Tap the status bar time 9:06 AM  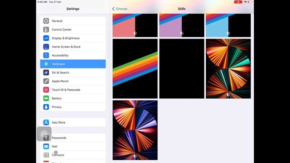[x=42, y=2]
